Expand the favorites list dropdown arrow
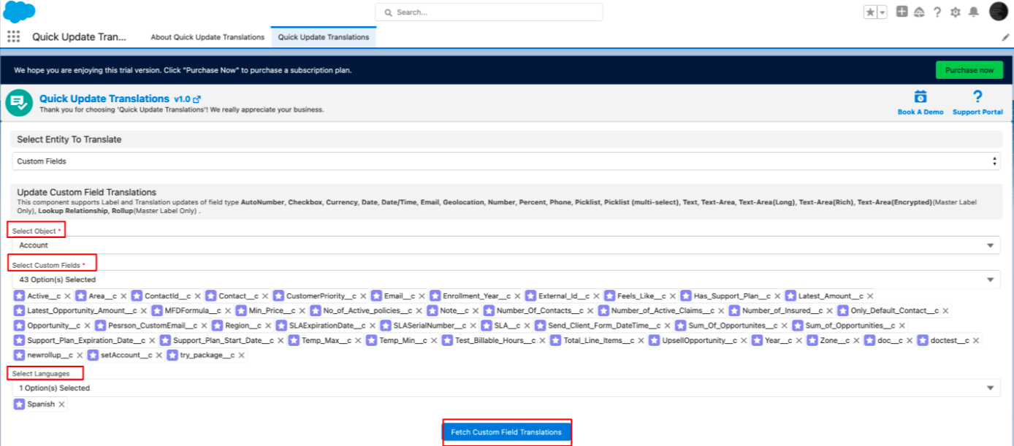 click(x=883, y=12)
